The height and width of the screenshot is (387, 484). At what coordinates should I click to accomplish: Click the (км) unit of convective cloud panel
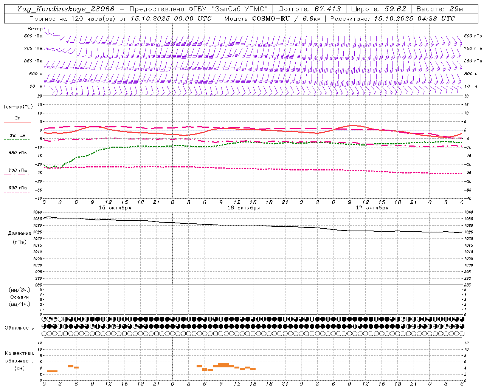click(20, 368)
